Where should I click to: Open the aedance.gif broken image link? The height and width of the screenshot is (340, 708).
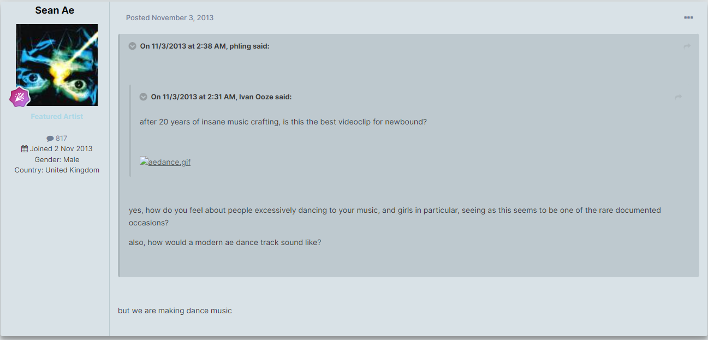pos(165,162)
